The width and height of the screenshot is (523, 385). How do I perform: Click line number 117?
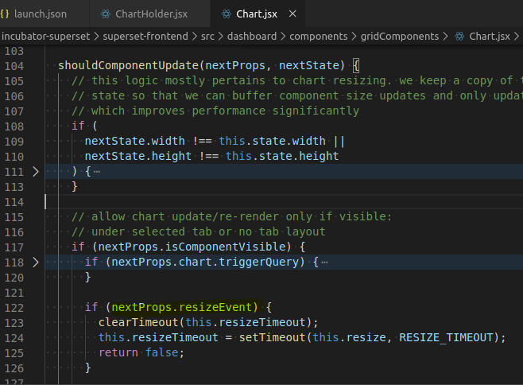click(x=14, y=247)
